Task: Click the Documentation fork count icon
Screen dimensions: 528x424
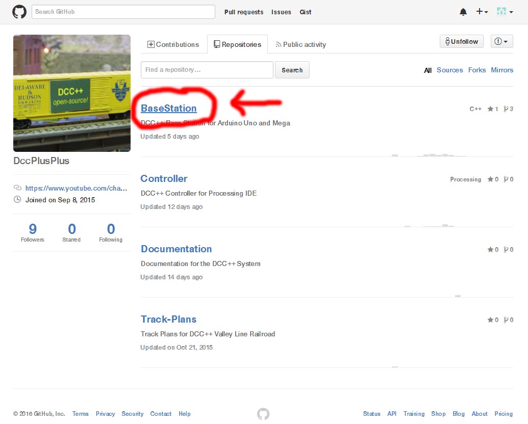Action: [x=509, y=250]
